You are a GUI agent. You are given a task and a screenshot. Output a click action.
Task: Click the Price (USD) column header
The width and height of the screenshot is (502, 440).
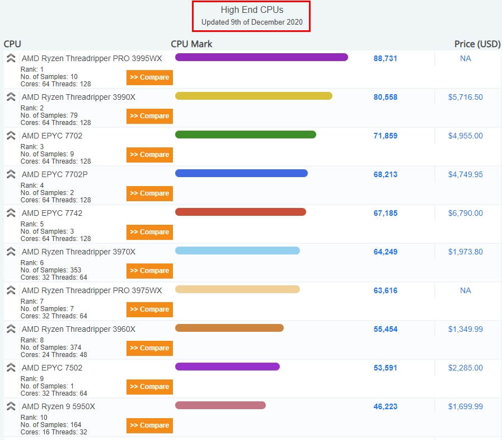click(x=477, y=44)
